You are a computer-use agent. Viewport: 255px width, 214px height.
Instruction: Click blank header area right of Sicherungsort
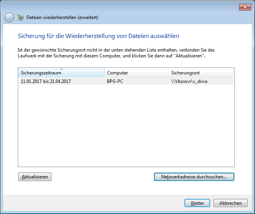234,73
